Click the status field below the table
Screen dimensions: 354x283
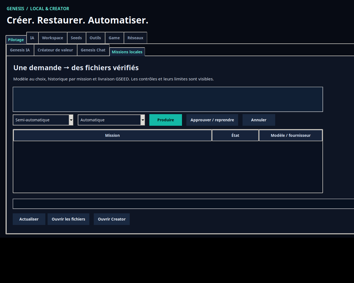[x=183, y=204]
